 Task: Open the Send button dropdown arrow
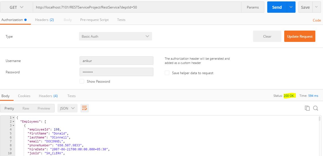click(x=291, y=7)
